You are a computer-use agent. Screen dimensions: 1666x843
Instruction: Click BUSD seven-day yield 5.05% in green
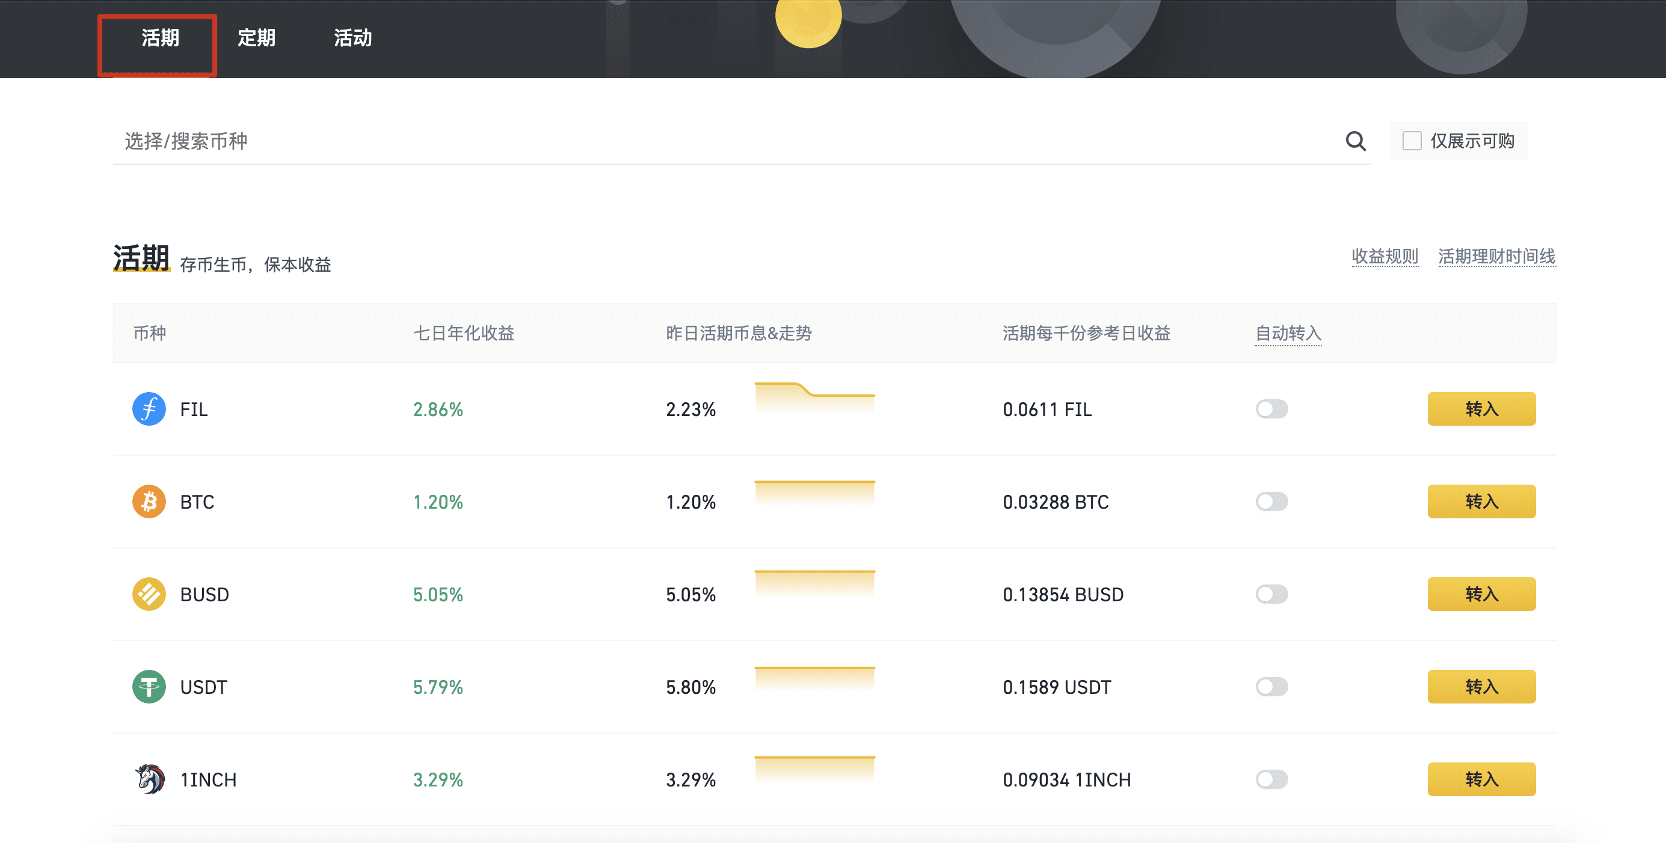click(x=438, y=595)
